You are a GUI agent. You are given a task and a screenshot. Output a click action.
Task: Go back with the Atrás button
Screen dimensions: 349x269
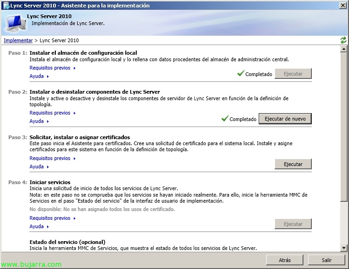coord(285,260)
